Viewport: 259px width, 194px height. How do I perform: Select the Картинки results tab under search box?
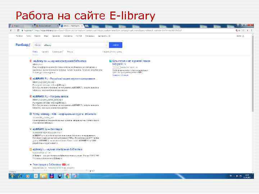coord(45,52)
